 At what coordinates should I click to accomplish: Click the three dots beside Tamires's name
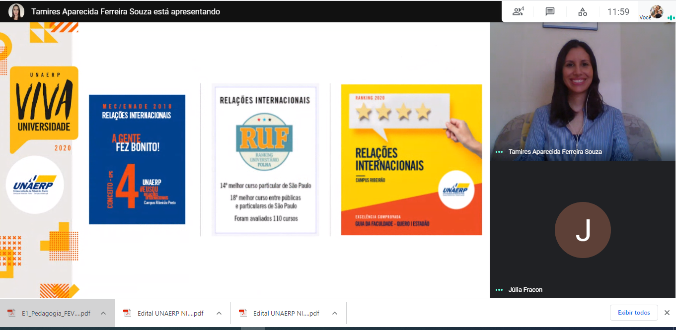(499, 152)
